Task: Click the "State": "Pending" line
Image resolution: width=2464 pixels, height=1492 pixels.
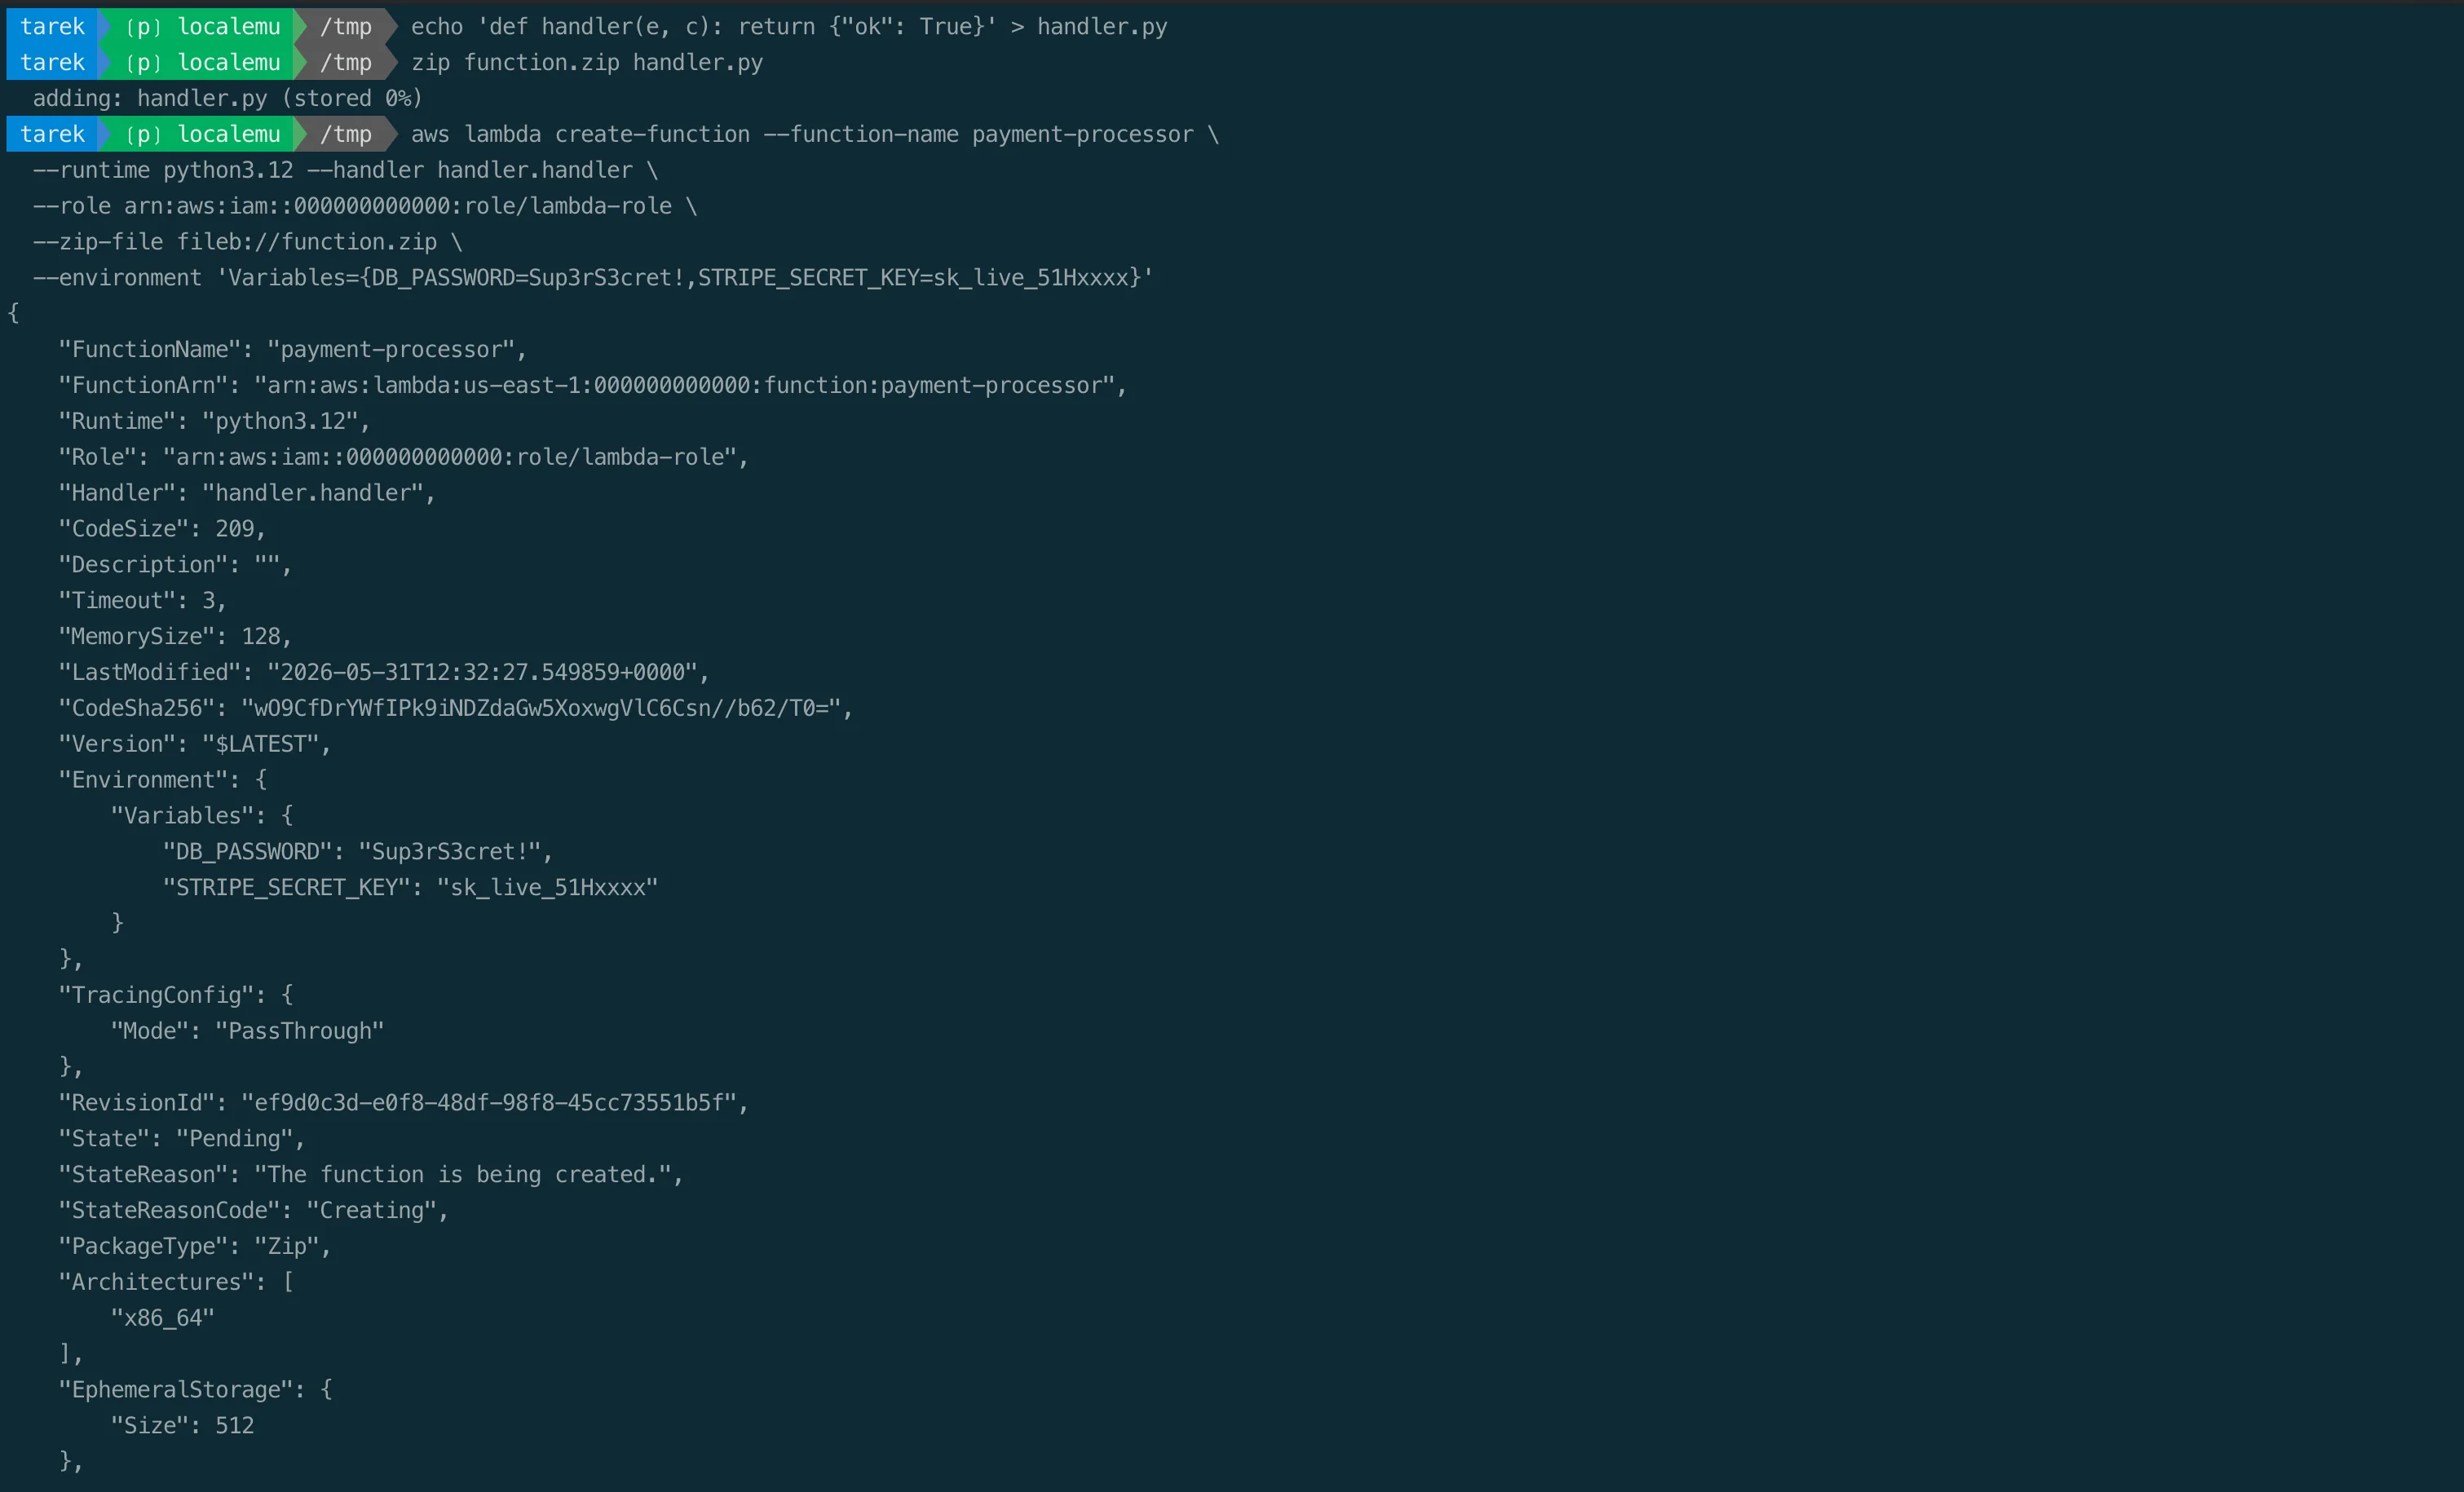Action: tap(181, 1139)
